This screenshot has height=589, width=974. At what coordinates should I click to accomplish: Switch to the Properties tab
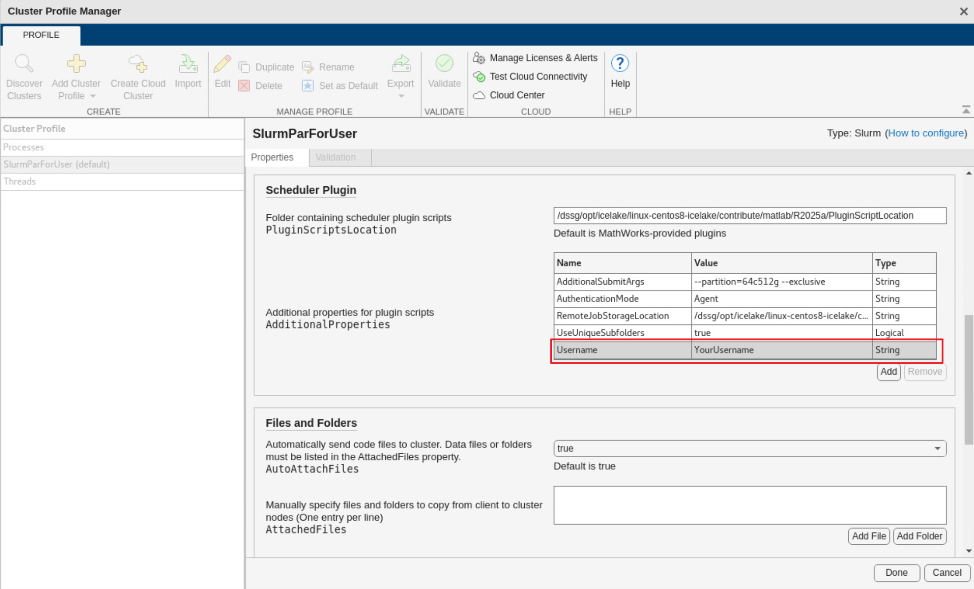(x=272, y=157)
